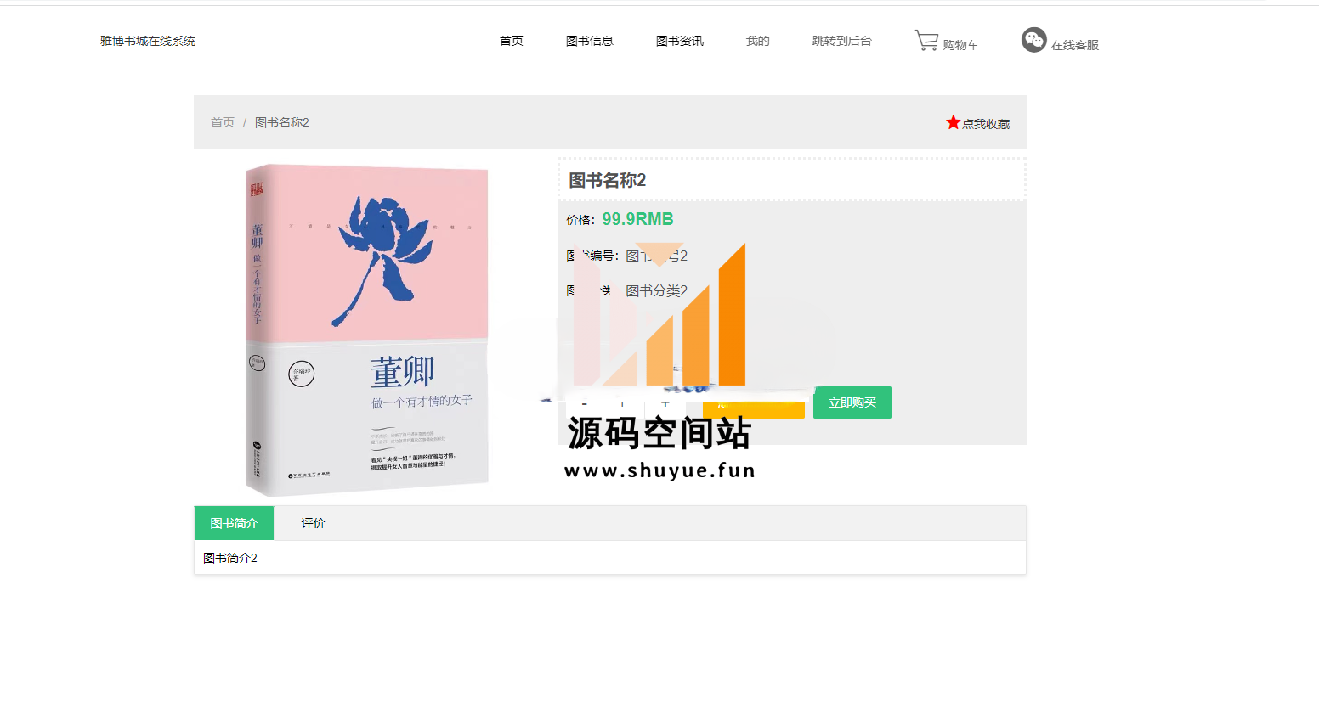Open the 我的 menu item

[758, 41]
